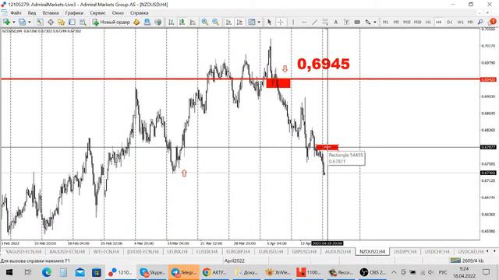Select the cursor arrow tool

pyautogui.click(x=269, y=22)
